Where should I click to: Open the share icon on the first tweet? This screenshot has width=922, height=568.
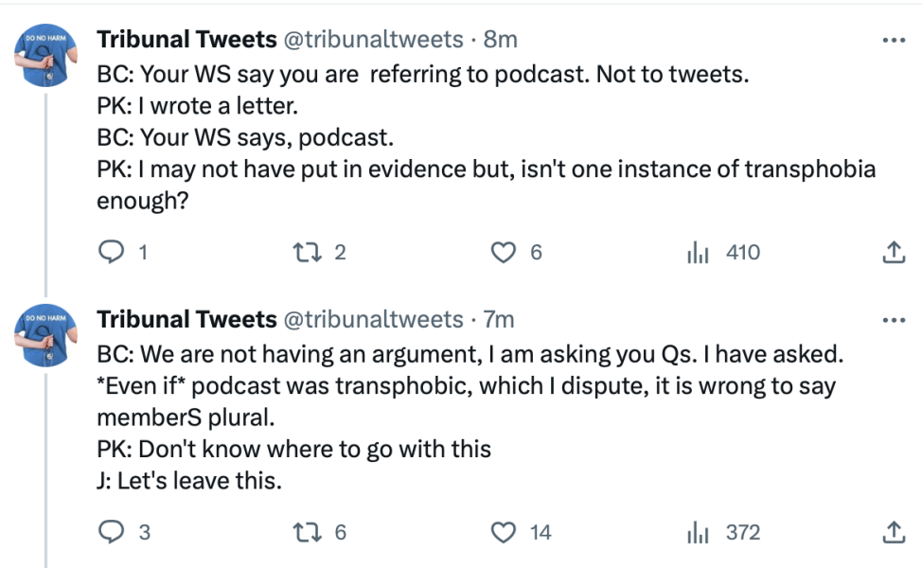tap(892, 252)
